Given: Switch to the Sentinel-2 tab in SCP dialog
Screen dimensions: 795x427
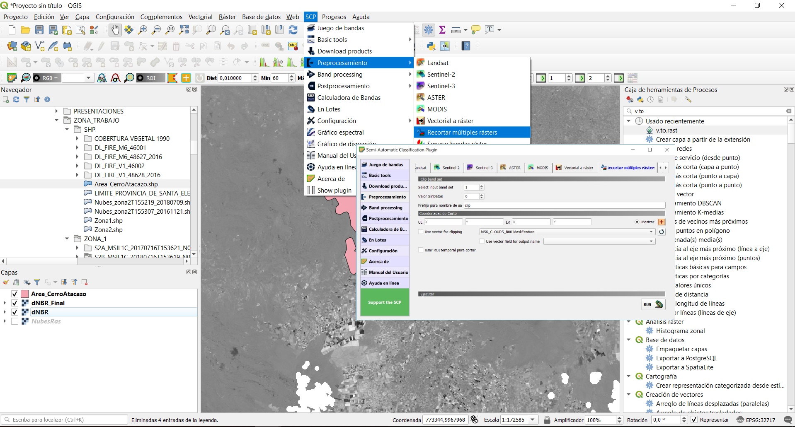Looking at the screenshot, I should coord(447,168).
